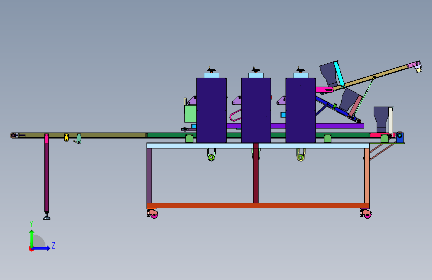This screenshot has width=432, height=280.
Task: Select the green belt pulley under the right housing
Action: [301, 157]
